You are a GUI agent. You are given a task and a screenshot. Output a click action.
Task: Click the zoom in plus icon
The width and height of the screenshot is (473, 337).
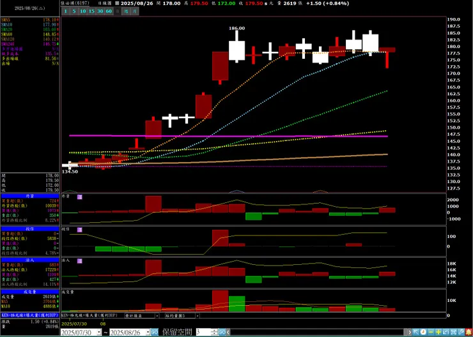pos(438,332)
